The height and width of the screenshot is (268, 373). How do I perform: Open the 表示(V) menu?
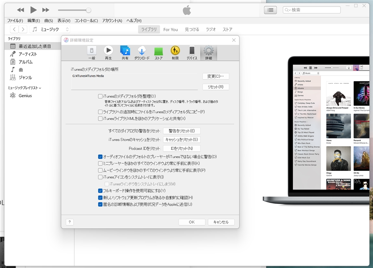64,21
